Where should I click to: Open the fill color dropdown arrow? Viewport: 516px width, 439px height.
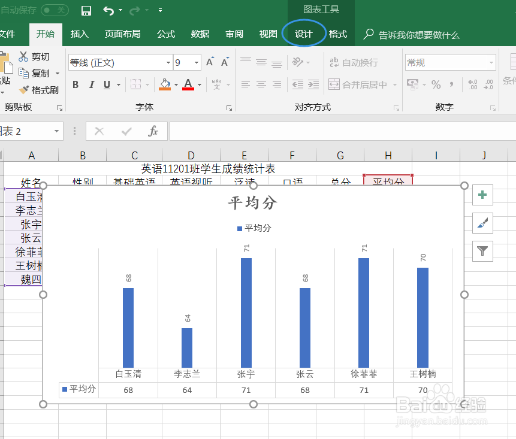(176, 85)
